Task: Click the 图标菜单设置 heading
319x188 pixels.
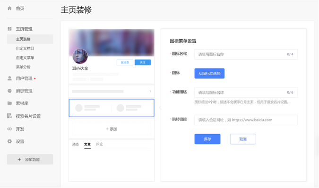Action: click(183, 41)
